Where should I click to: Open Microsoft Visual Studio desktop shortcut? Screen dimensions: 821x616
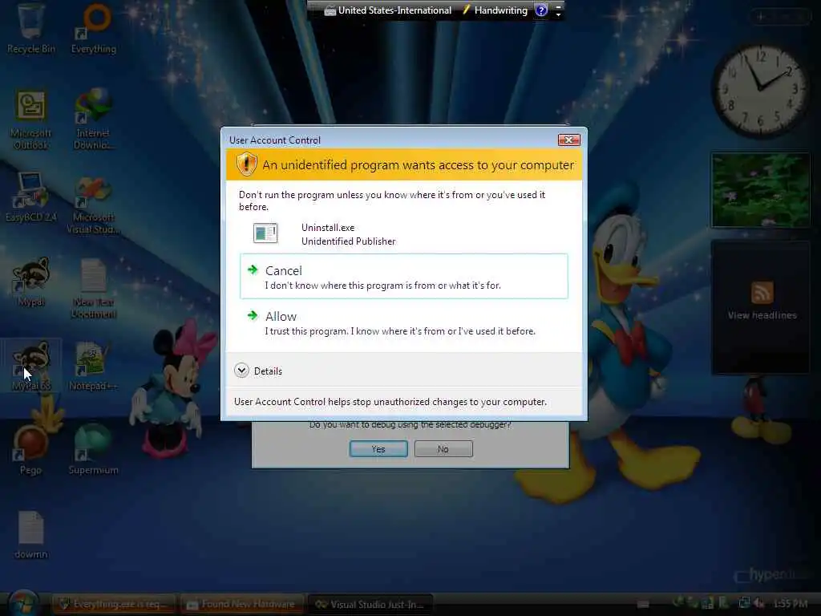93,205
